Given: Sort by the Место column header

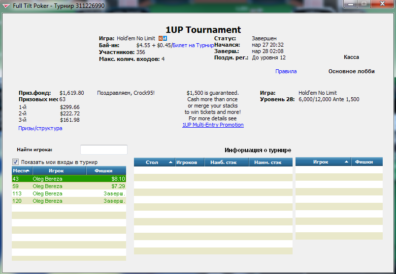Looking at the screenshot, I should tap(22, 170).
